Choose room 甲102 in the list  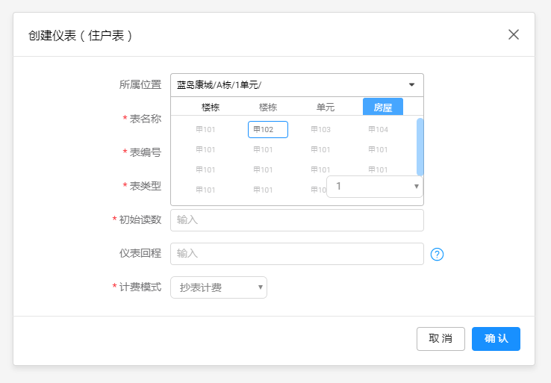[x=267, y=129]
